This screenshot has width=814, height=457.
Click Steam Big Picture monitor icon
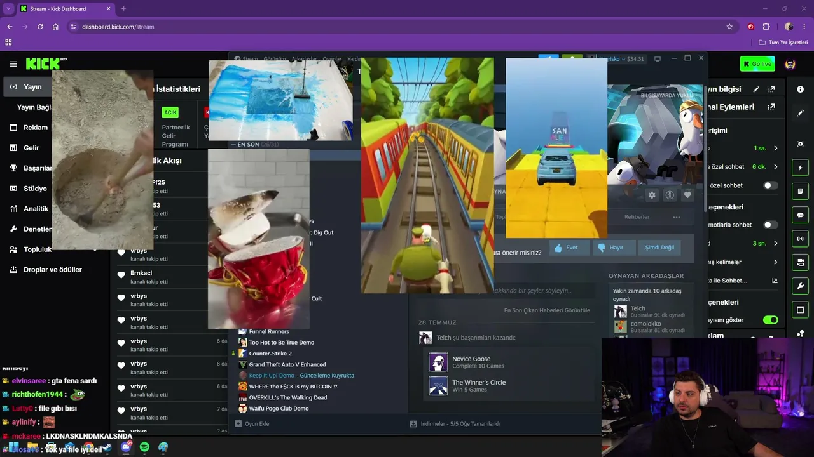coord(658,59)
